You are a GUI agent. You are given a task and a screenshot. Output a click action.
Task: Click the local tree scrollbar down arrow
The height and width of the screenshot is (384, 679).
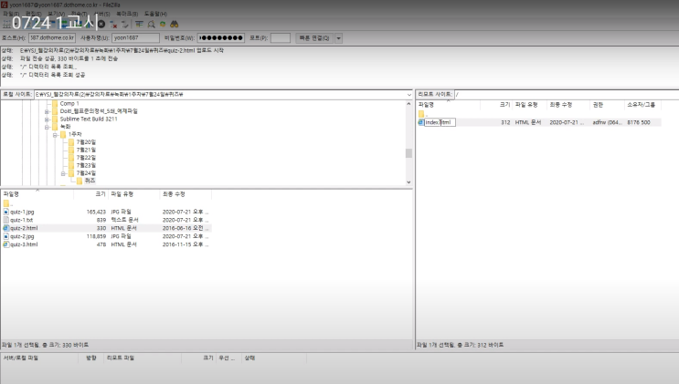408,182
